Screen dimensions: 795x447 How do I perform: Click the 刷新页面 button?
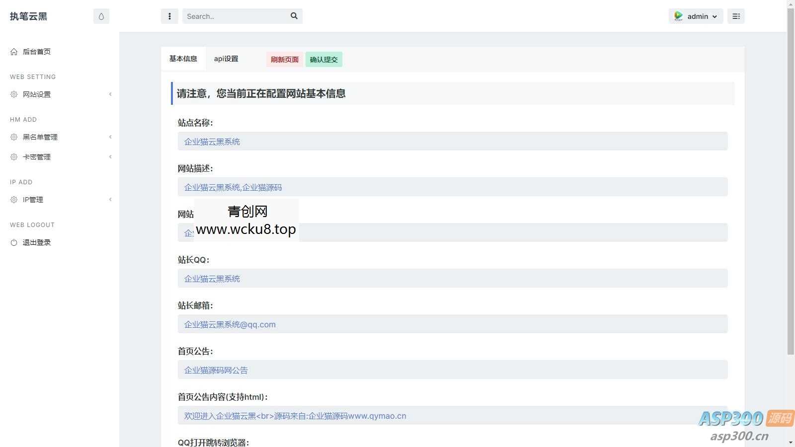(x=284, y=59)
